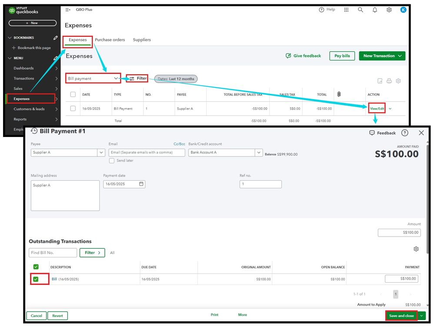Click the export icon above the expenses table
Image resolution: width=434 pixels, height=327 pixels.
click(x=380, y=81)
